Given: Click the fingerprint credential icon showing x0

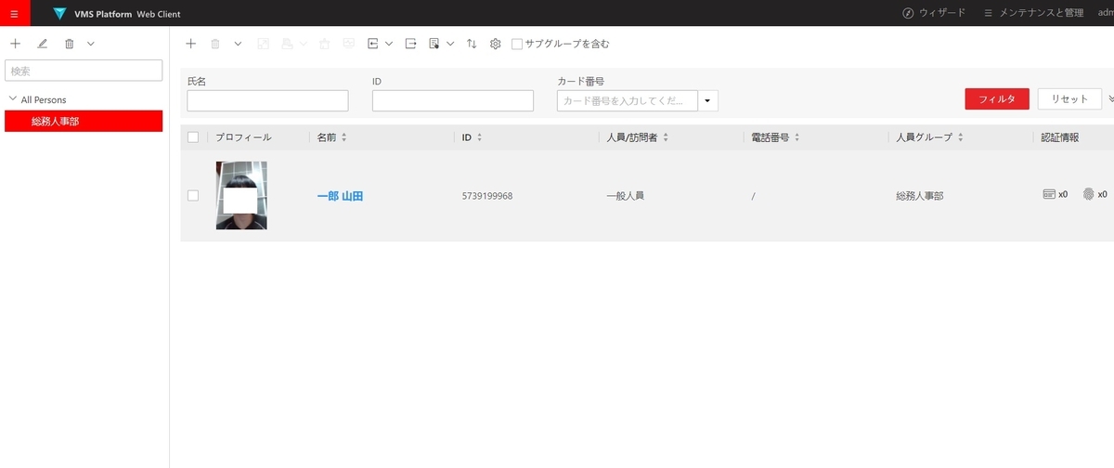Looking at the screenshot, I should pyautogui.click(x=1088, y=195).
